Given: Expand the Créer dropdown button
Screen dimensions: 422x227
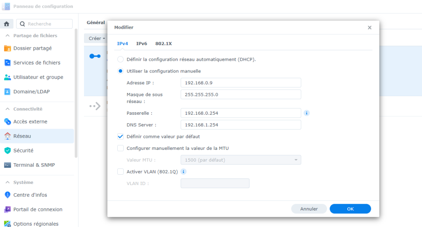Looking at the screenshot, I should pyautogui.click(x=97, y=38).
